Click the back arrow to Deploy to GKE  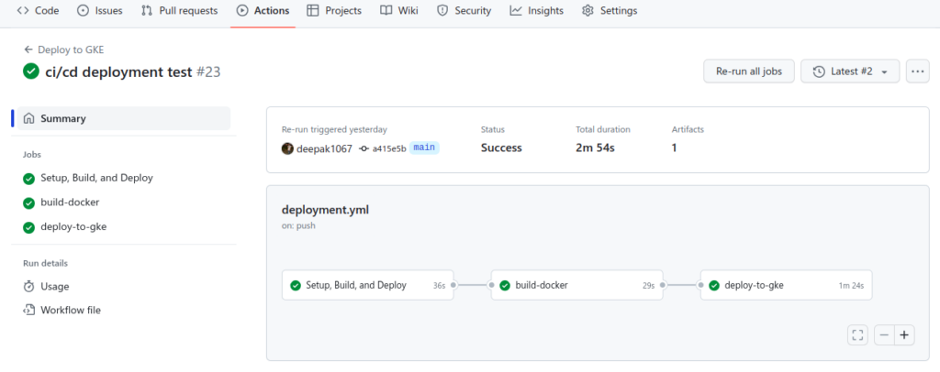[x=28, y=49]
